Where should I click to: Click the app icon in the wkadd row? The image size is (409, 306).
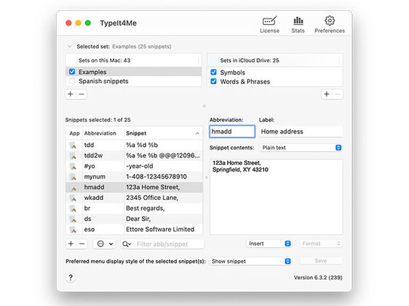(x=73, y=198)
